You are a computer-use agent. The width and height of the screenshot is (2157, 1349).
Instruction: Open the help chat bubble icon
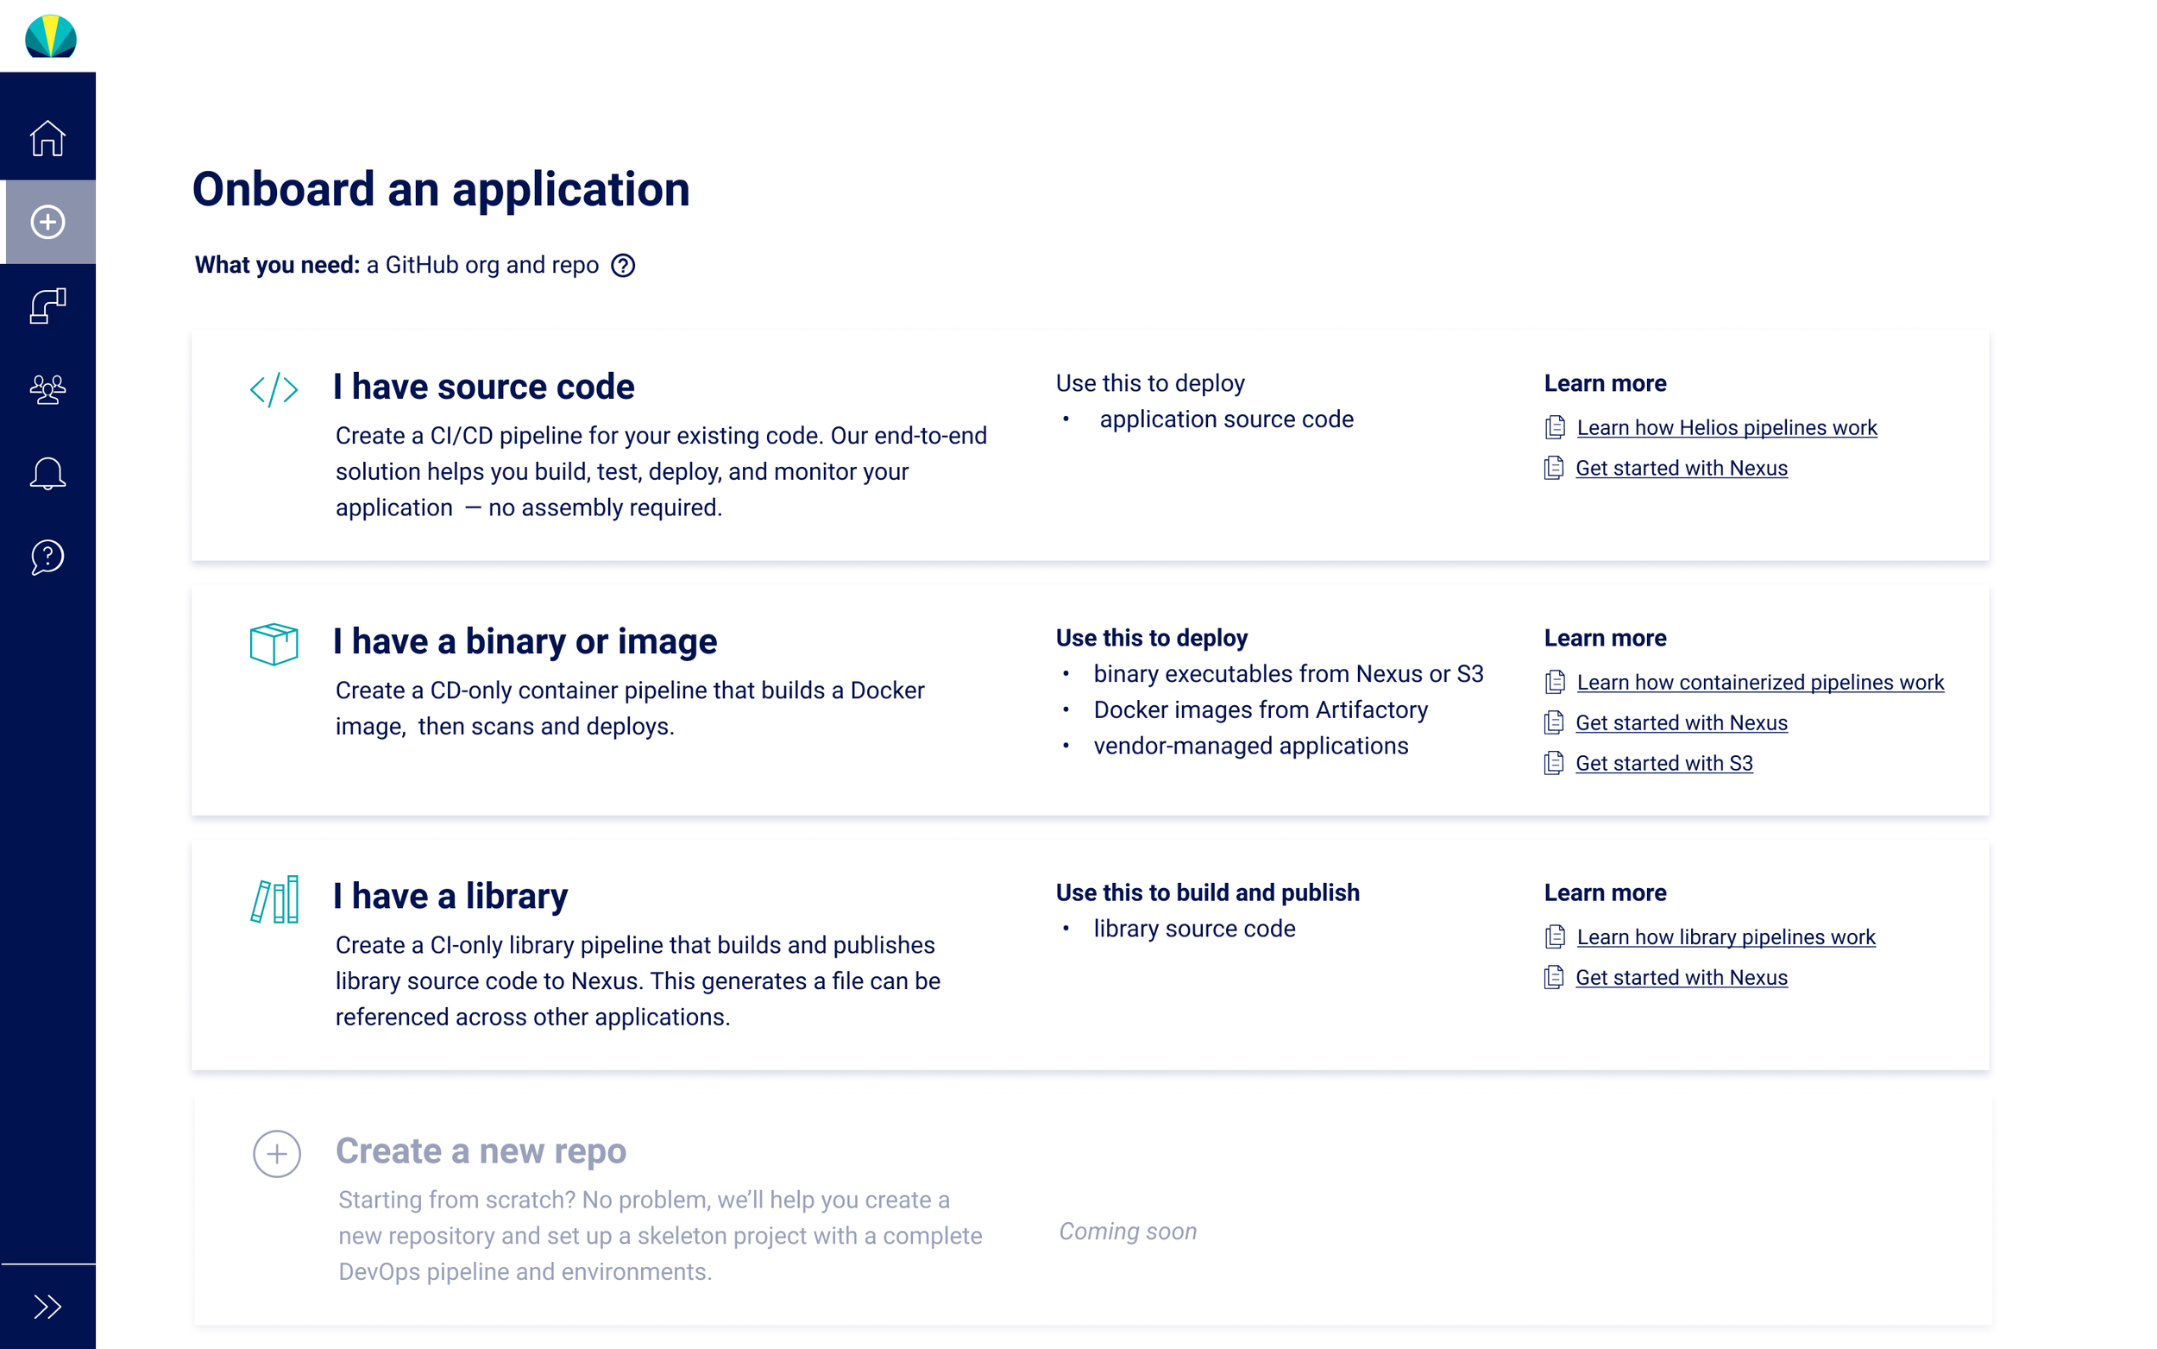(47, 558)
